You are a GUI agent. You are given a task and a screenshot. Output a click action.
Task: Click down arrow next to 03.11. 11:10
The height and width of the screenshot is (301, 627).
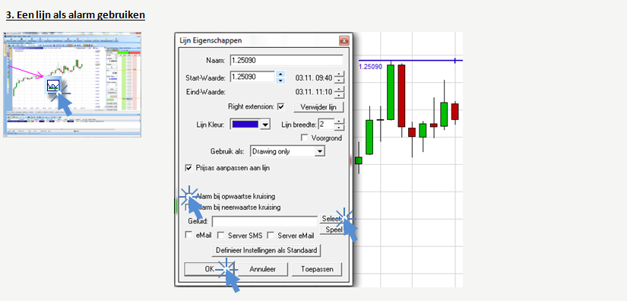coord(339,95)
